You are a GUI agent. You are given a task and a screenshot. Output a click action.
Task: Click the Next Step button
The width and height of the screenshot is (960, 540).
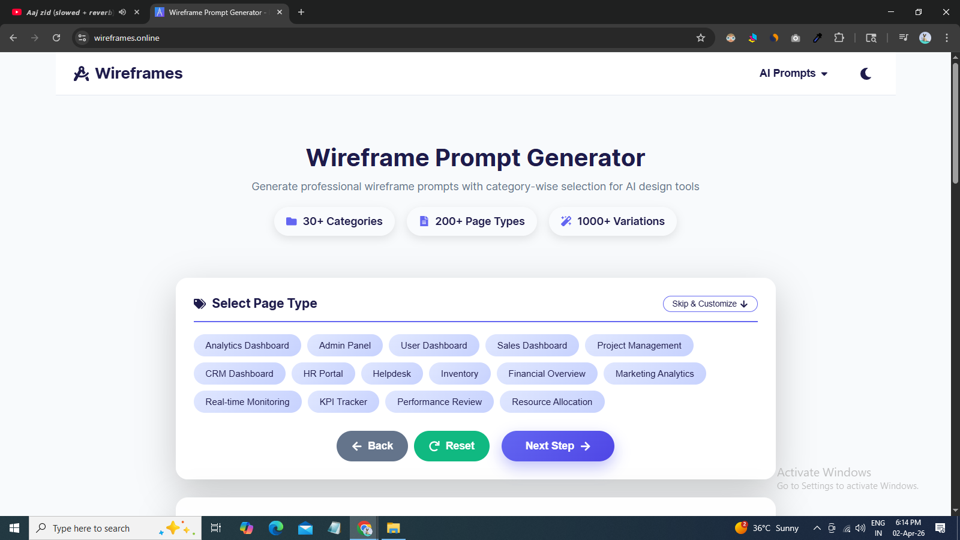pyautogui.click(x=557, y=446)
